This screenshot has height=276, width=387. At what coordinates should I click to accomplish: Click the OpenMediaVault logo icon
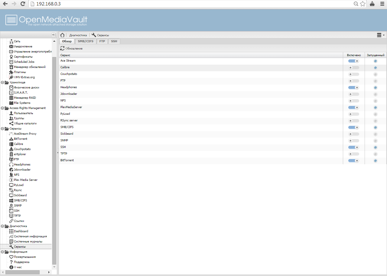11,20
